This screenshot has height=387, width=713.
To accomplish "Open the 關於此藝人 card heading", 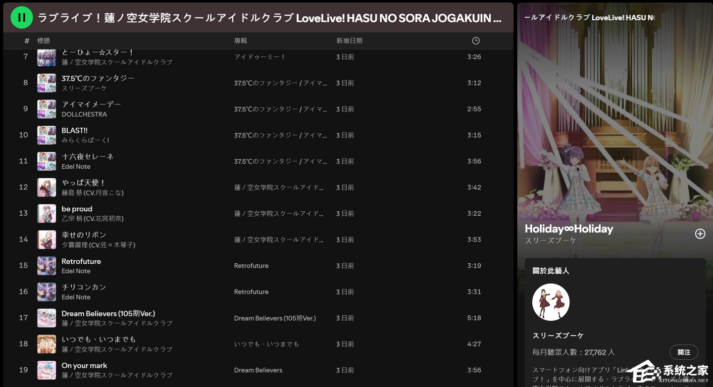I will coord(551,271).
